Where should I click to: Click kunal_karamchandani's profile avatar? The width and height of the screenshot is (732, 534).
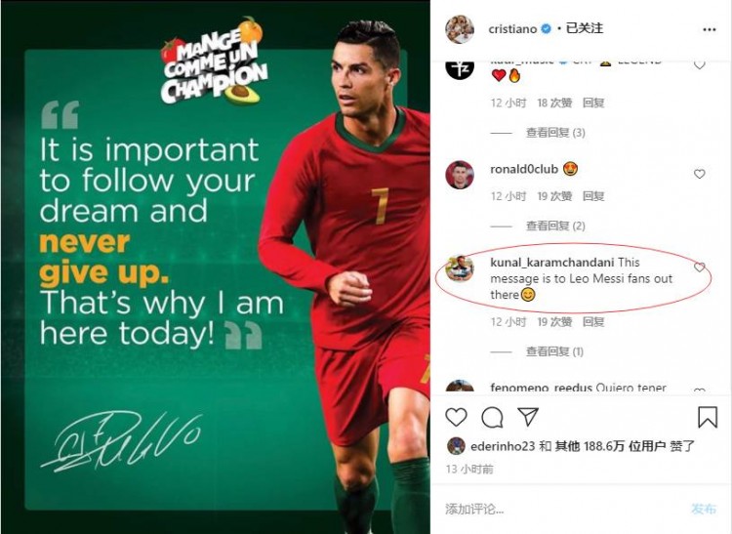[460, 268]
